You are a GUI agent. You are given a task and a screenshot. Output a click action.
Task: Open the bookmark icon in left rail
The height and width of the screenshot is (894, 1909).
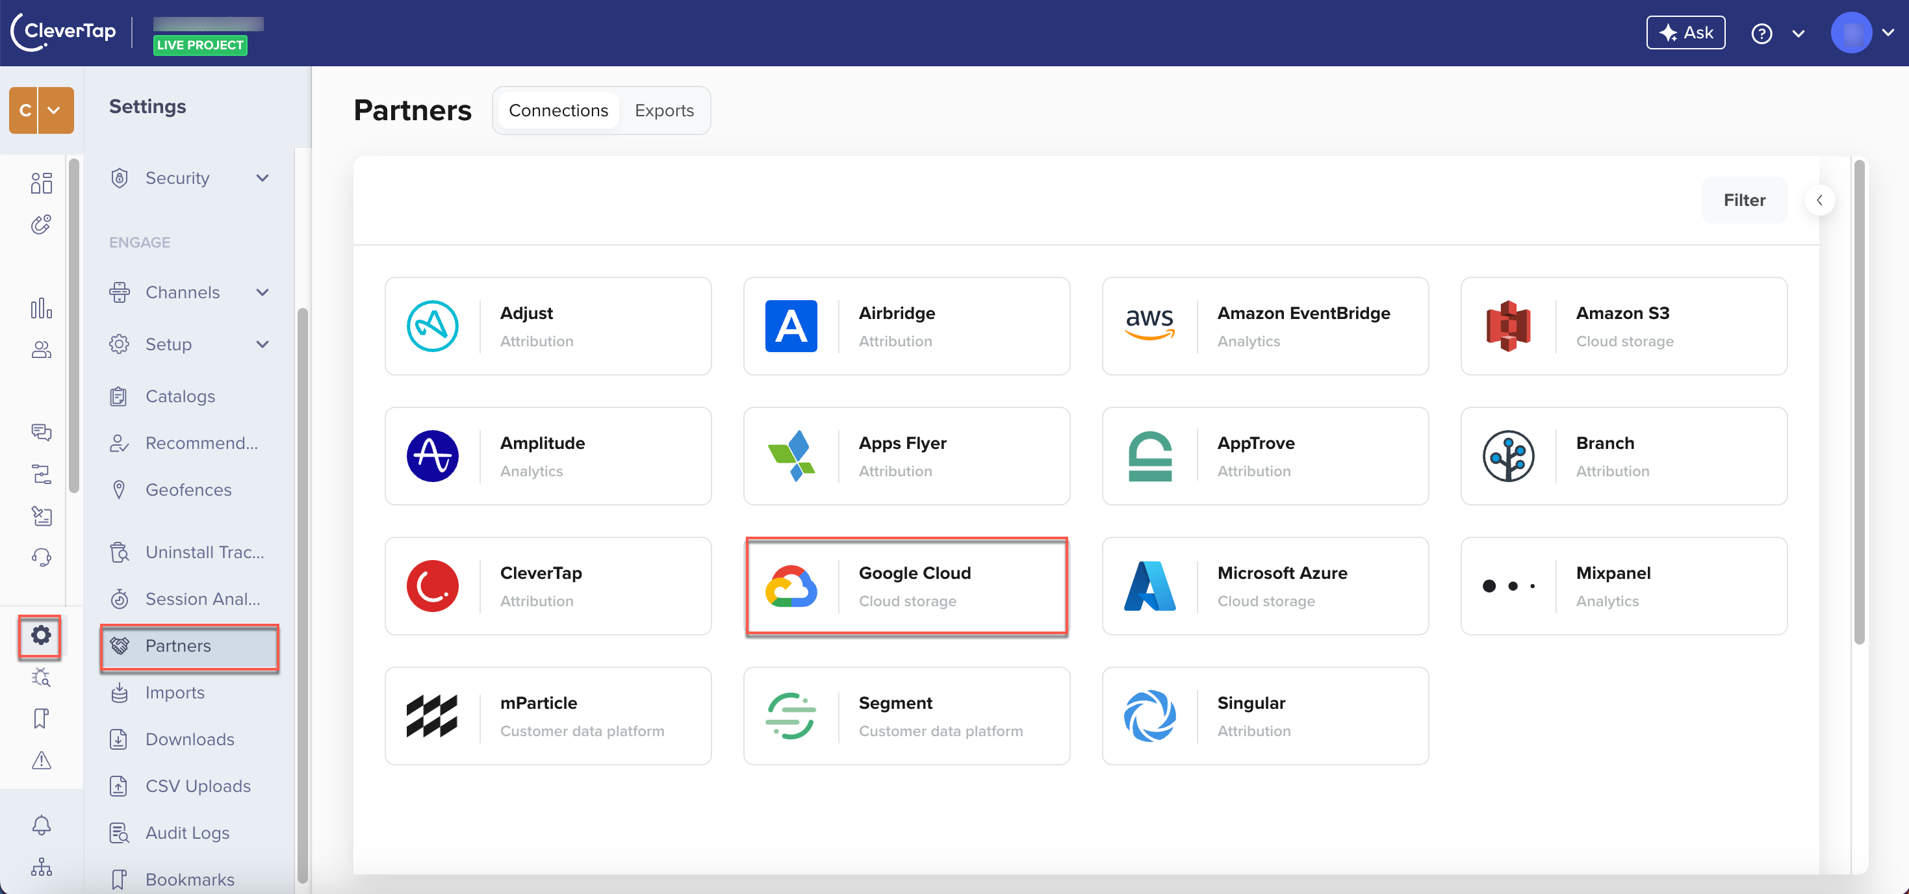pyautogui.click(x=42, y=719)
